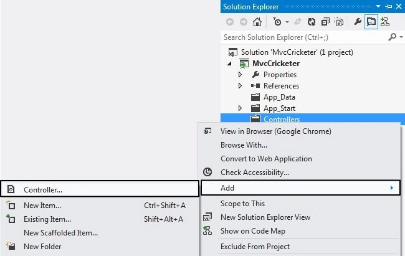This screenshot has height=256, width=405.
Task: Click the New Folder icon
Action: click(x=11, y=246)
